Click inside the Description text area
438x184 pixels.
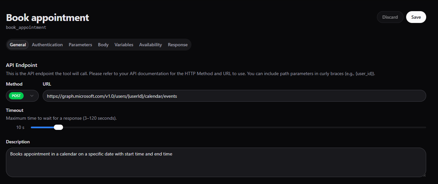(x=216, y=162)
